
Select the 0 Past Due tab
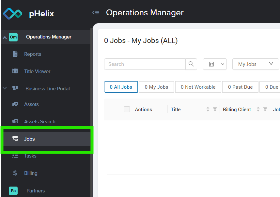point(241,87)
